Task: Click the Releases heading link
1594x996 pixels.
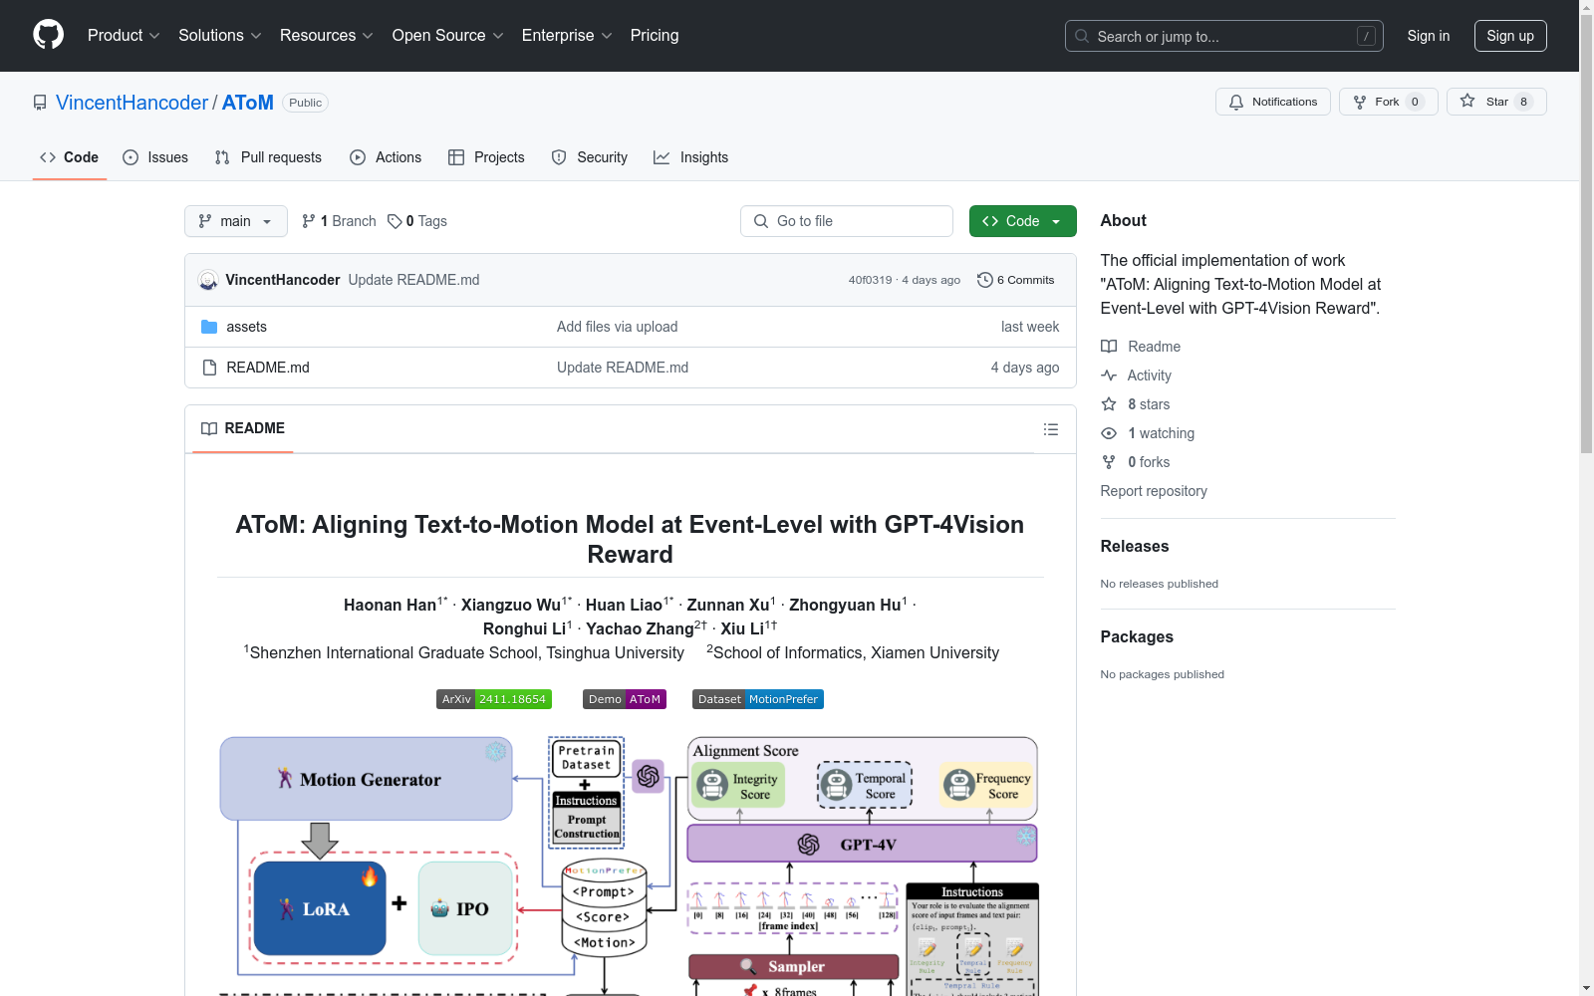Action: pos(1135,546)
